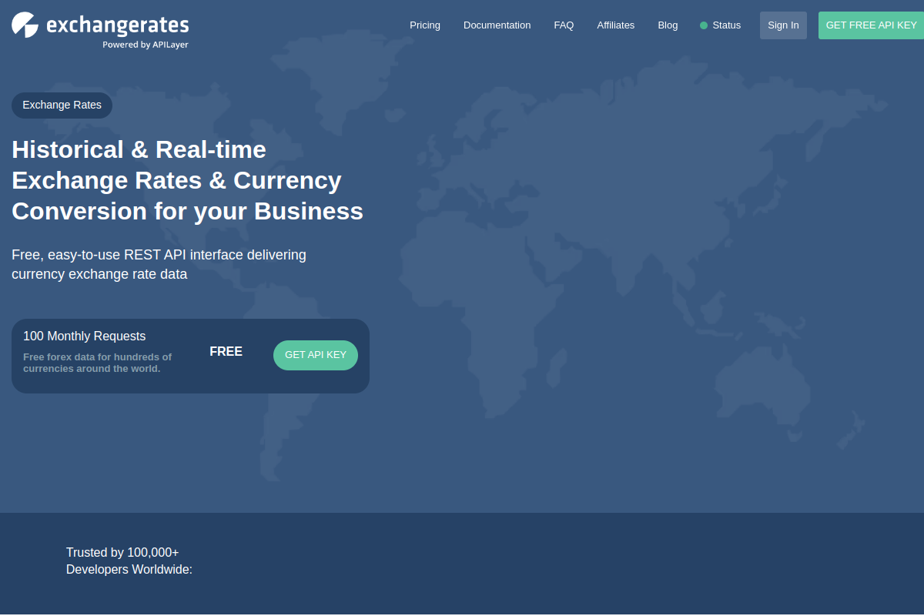Click the FREE price label

pos(226,351)
